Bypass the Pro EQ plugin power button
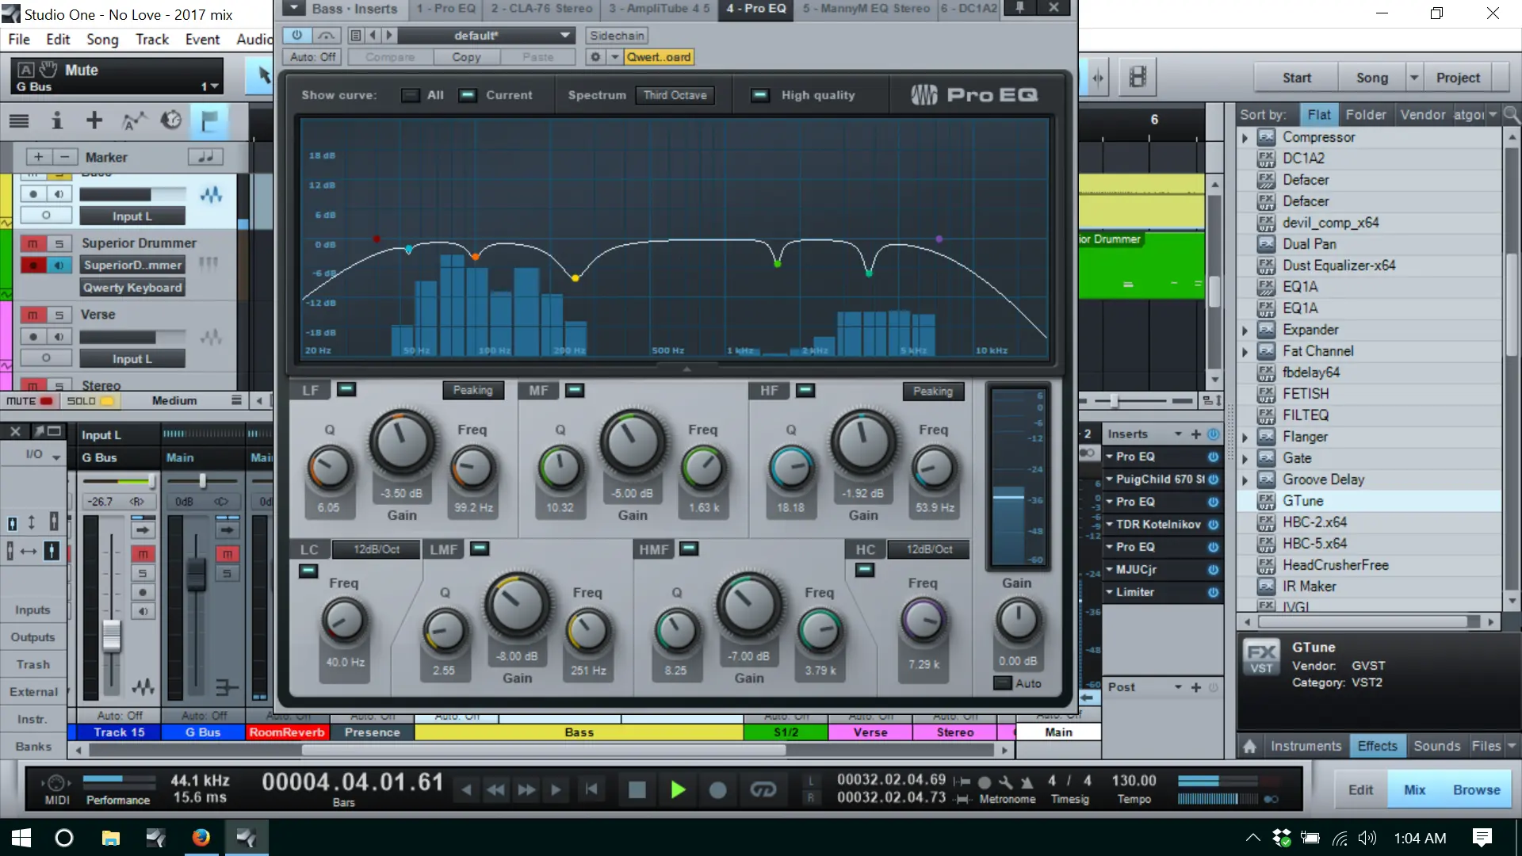1522x856 pixels. 296,36
